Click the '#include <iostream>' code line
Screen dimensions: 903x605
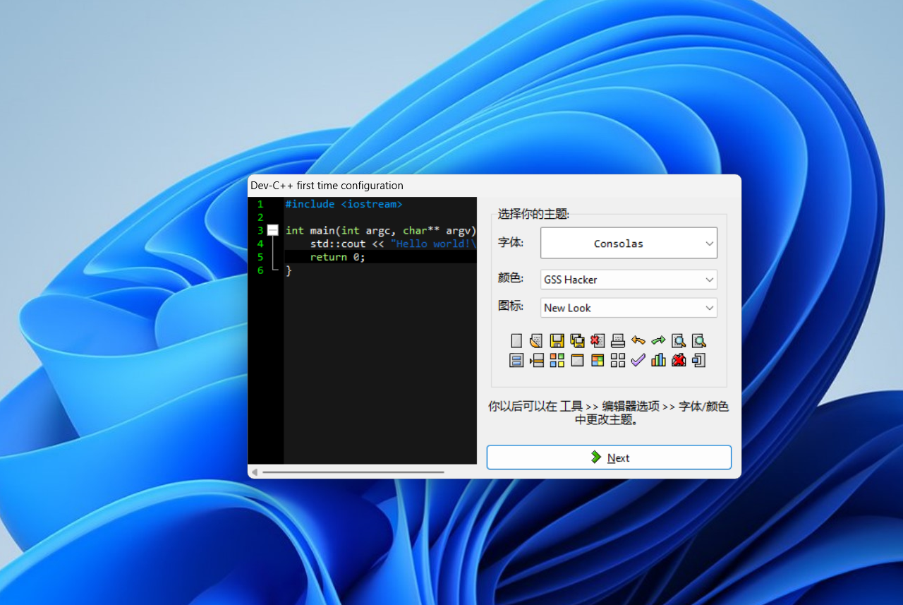[x=344, y=204]
